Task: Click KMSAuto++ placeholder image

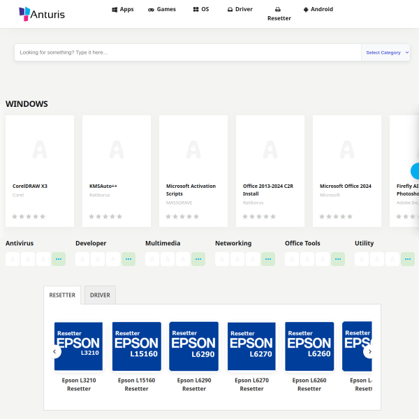Action: tap(117, 149)
